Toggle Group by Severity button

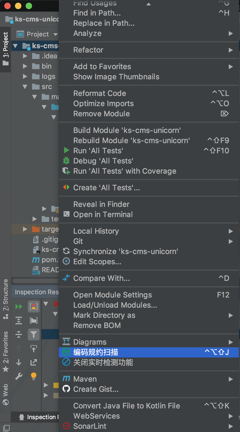[x=34, y=307]
